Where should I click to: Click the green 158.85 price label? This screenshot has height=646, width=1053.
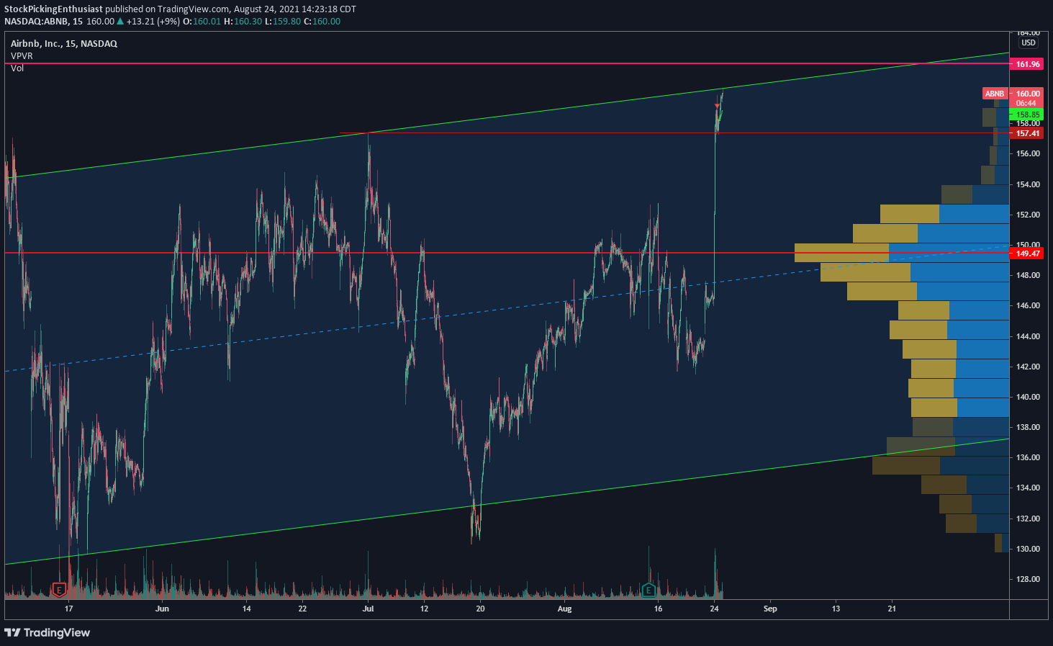pyautogui.click(x=1028, y=115)
